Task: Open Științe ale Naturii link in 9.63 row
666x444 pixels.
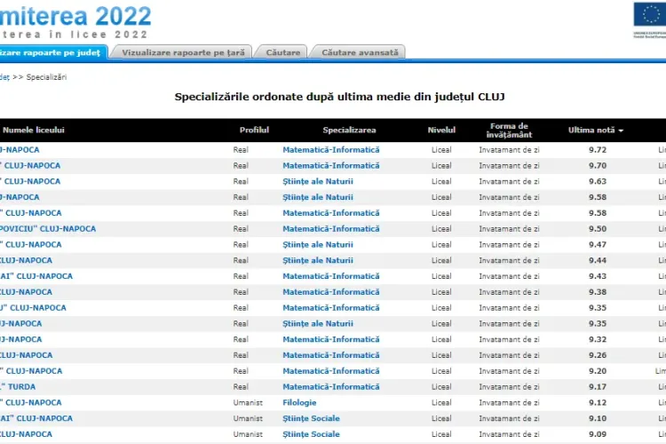Action: (317, 181)
